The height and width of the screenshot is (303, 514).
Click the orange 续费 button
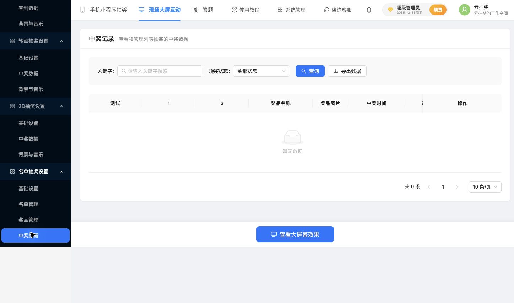click(438, 10)
